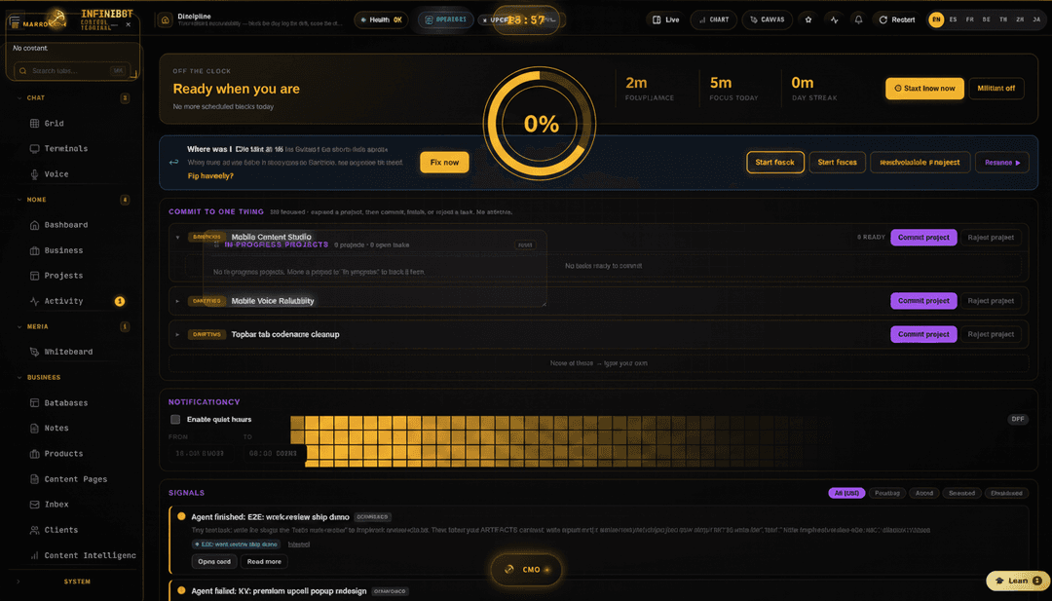
Task: Switch language to FR
Action: point(969,19)
